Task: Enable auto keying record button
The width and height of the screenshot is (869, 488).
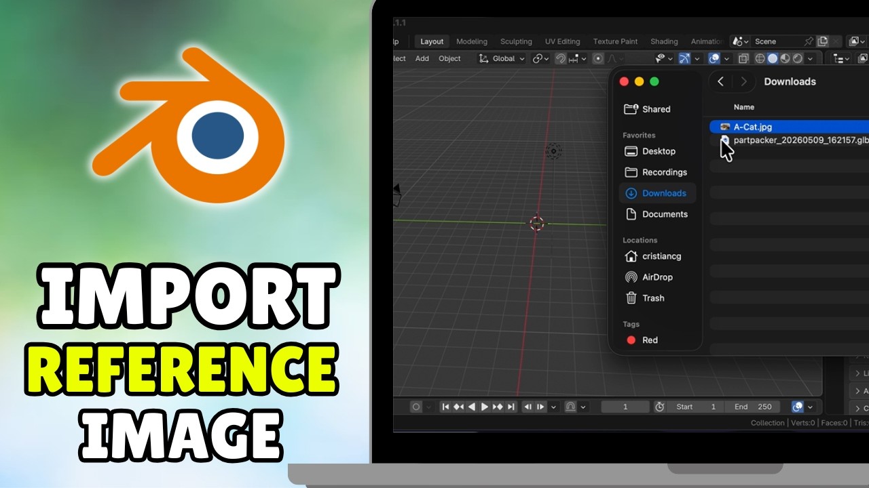Action: pos(416,407)
